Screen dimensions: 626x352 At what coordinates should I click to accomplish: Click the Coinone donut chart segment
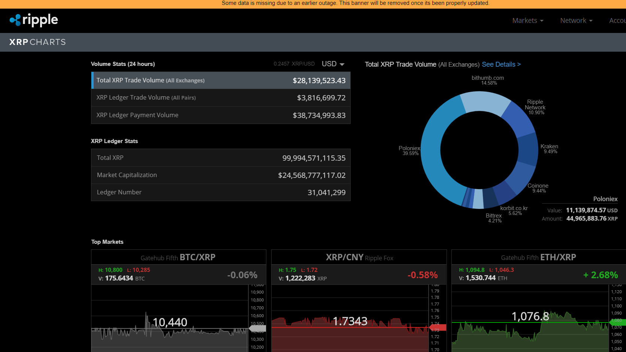coord(521,177)
